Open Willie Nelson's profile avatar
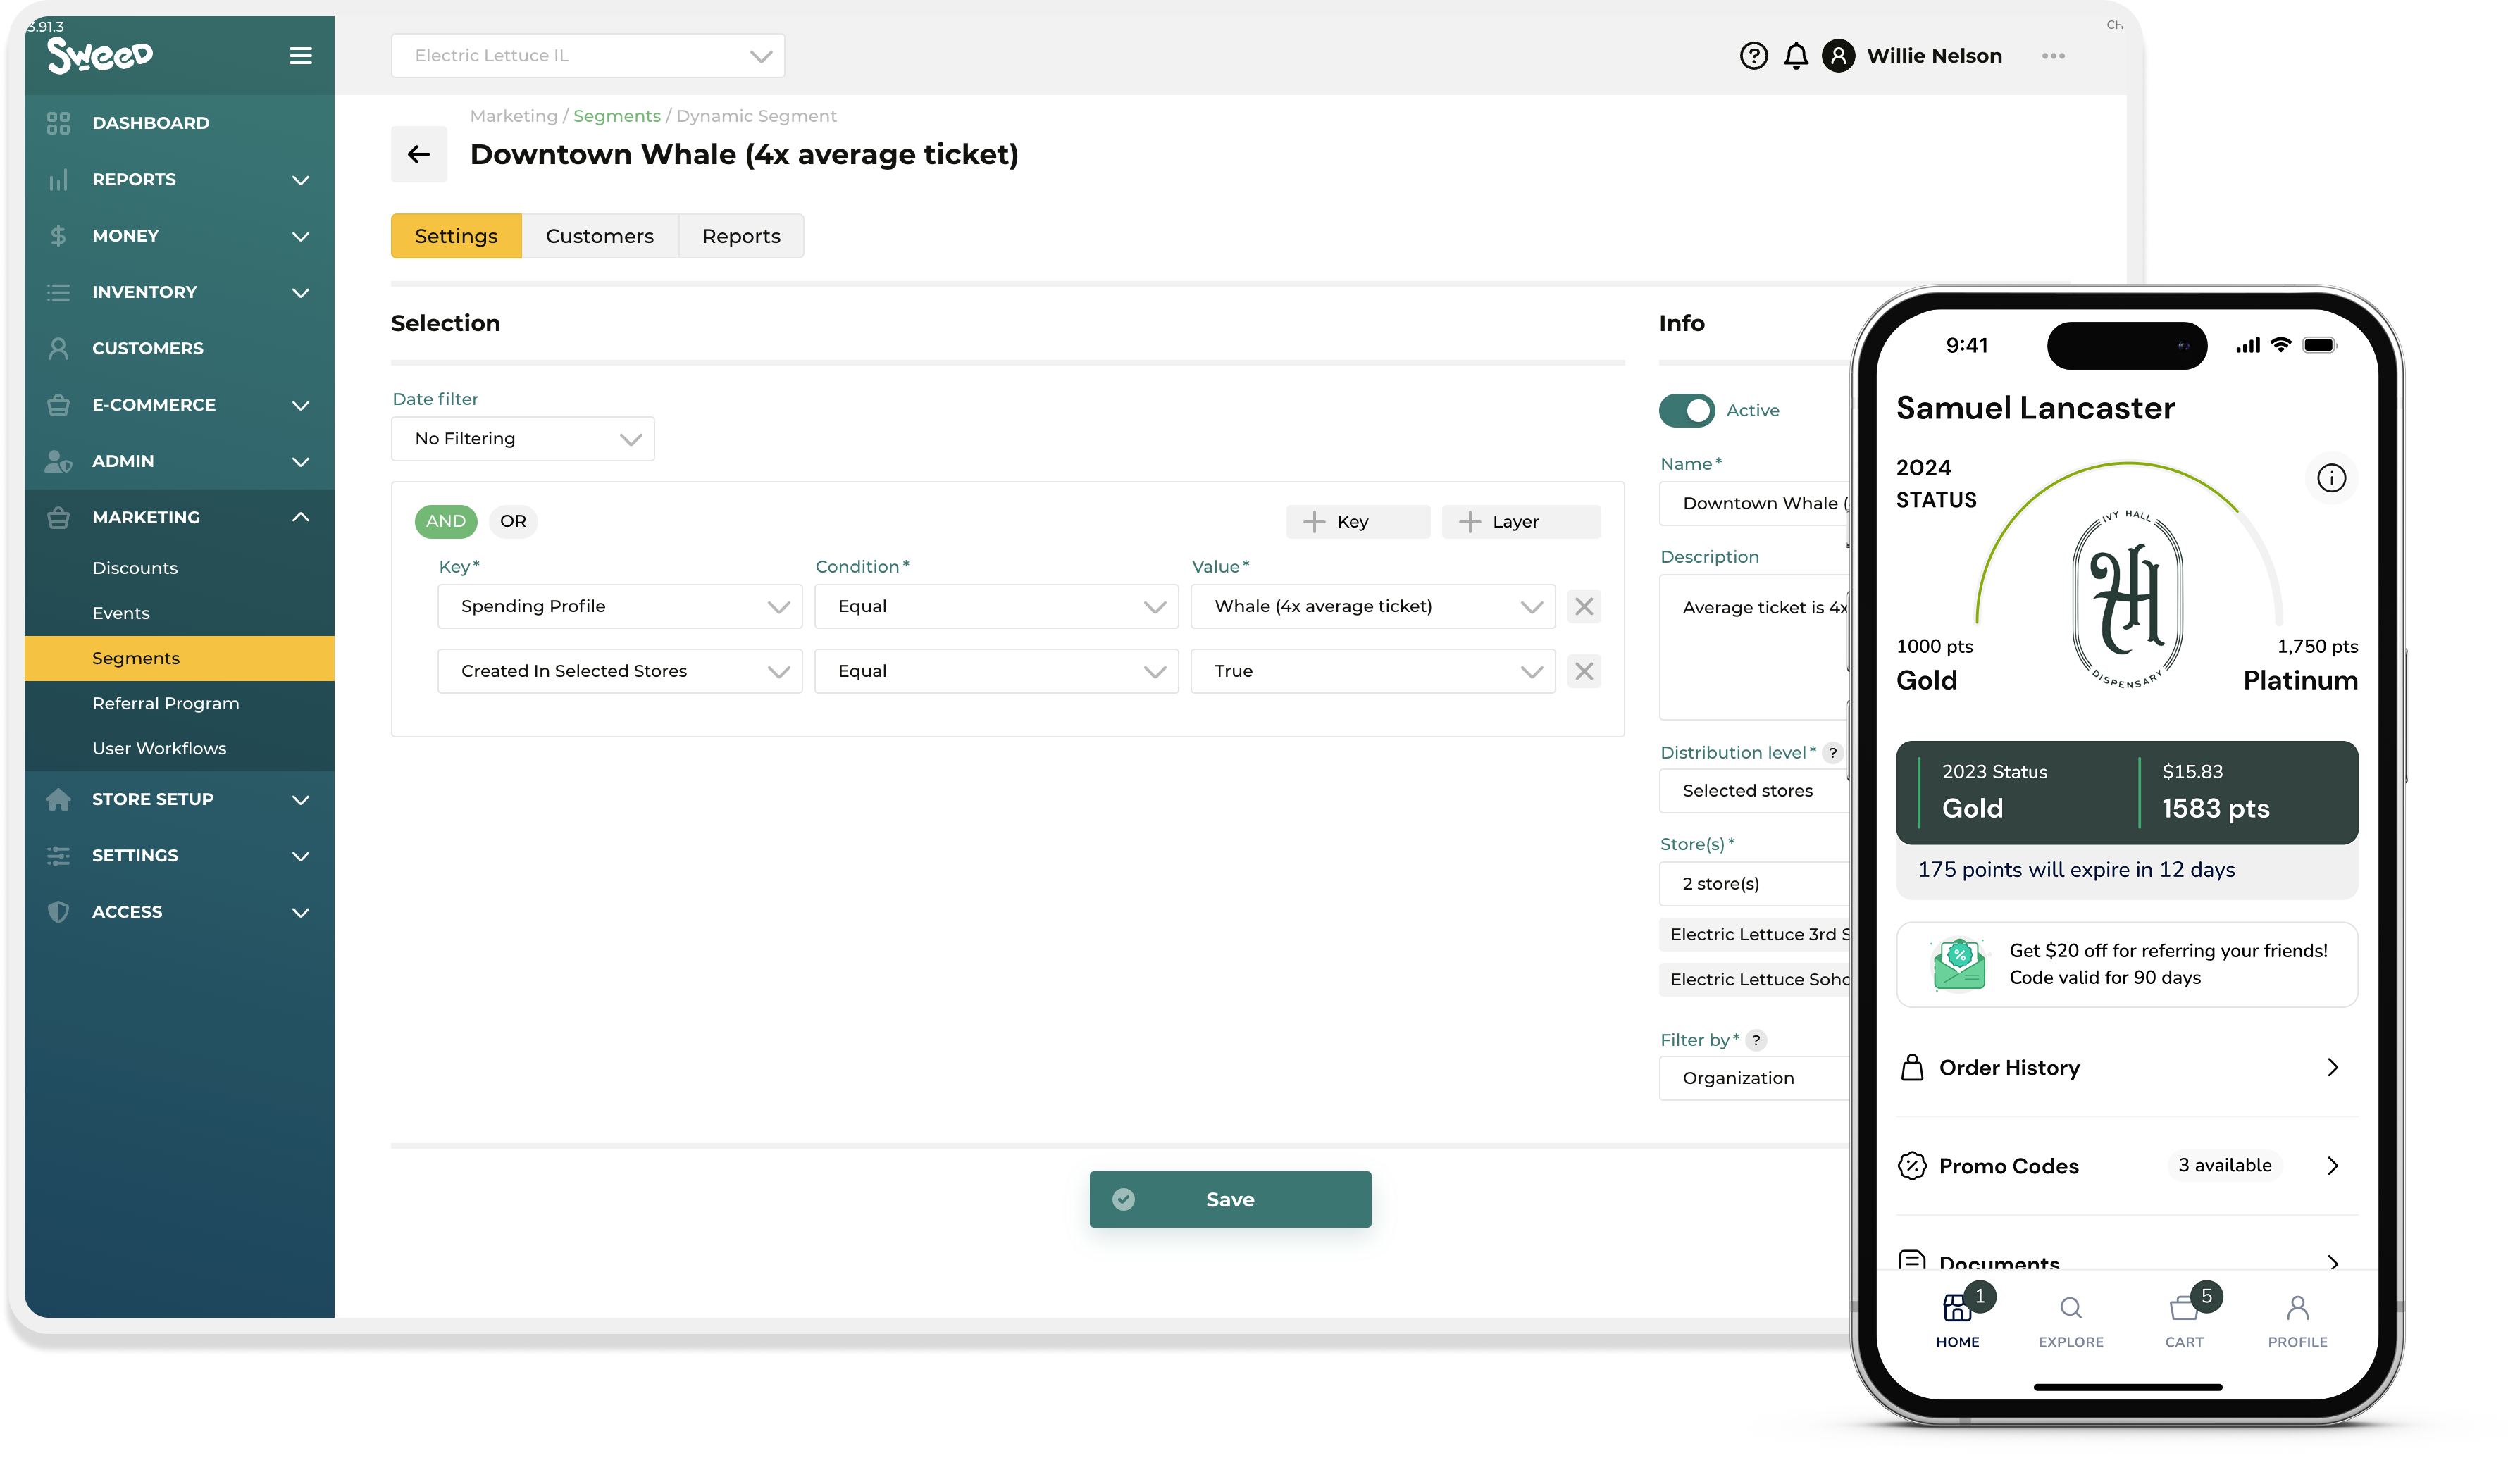The width and height of the screenshot is (2508, 1484). 1838,56
